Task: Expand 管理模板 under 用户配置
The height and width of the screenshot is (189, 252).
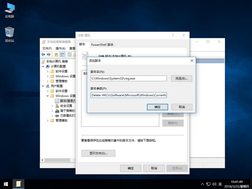Action: click(x=47, y=121)
